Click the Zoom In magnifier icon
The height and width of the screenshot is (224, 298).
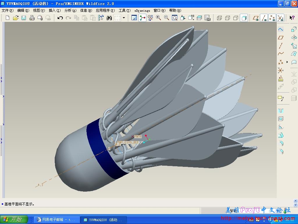click(158, 18)
